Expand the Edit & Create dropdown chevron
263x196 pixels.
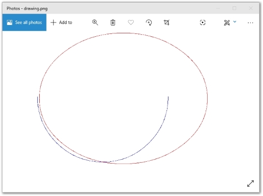235,22
